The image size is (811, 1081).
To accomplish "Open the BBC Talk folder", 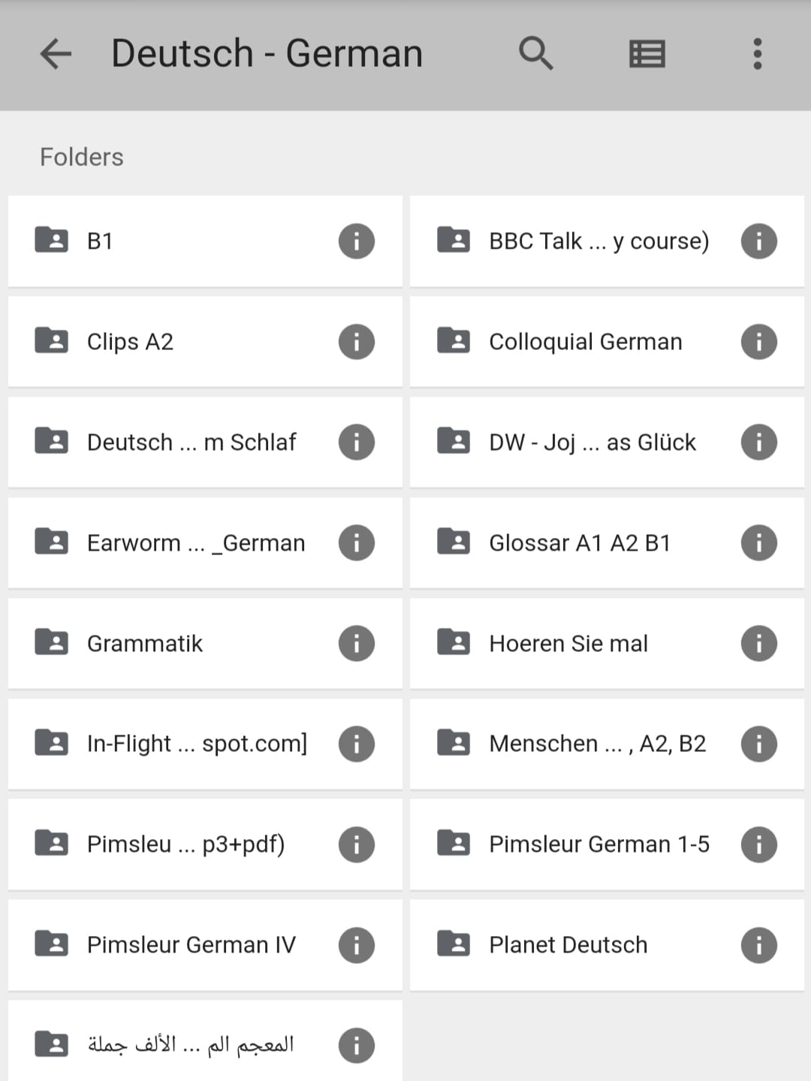I will (x=607, y=241).
